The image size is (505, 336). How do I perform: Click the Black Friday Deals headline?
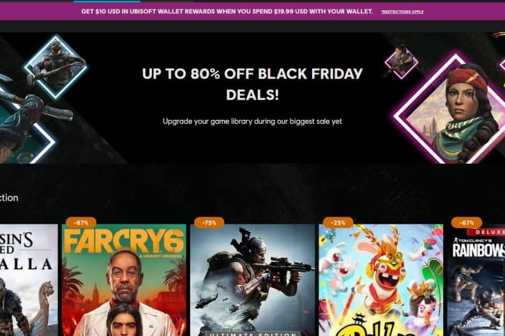(253, 84)
